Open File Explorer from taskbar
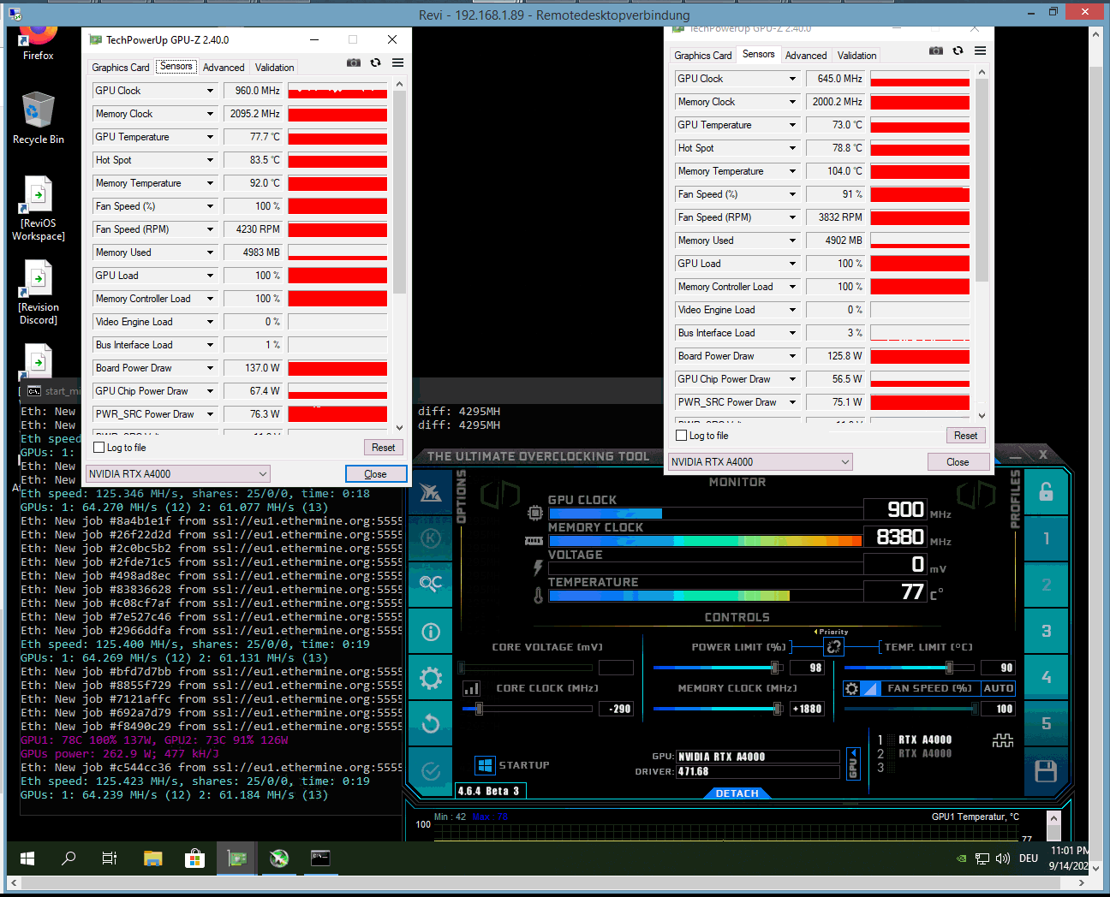 (x=153, y=858)
